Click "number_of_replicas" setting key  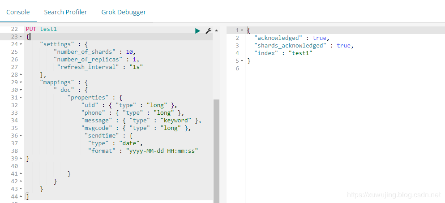[x=88, y=60]
